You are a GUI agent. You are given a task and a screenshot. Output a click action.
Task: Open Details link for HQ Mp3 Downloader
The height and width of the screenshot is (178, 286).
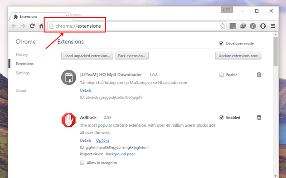click(x=86, y=90)
